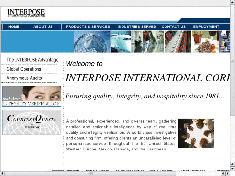Open Food & Beverage footer link
This screenshot has height=176, width=235.
(x=161, y=170)
